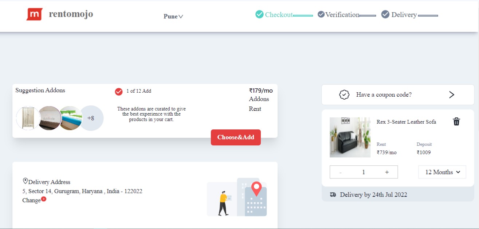Click the red arrow next to Change
Image resolution: width=479 pixels, height=229 pixels.
pyautogui.click(x=44, y=199)
